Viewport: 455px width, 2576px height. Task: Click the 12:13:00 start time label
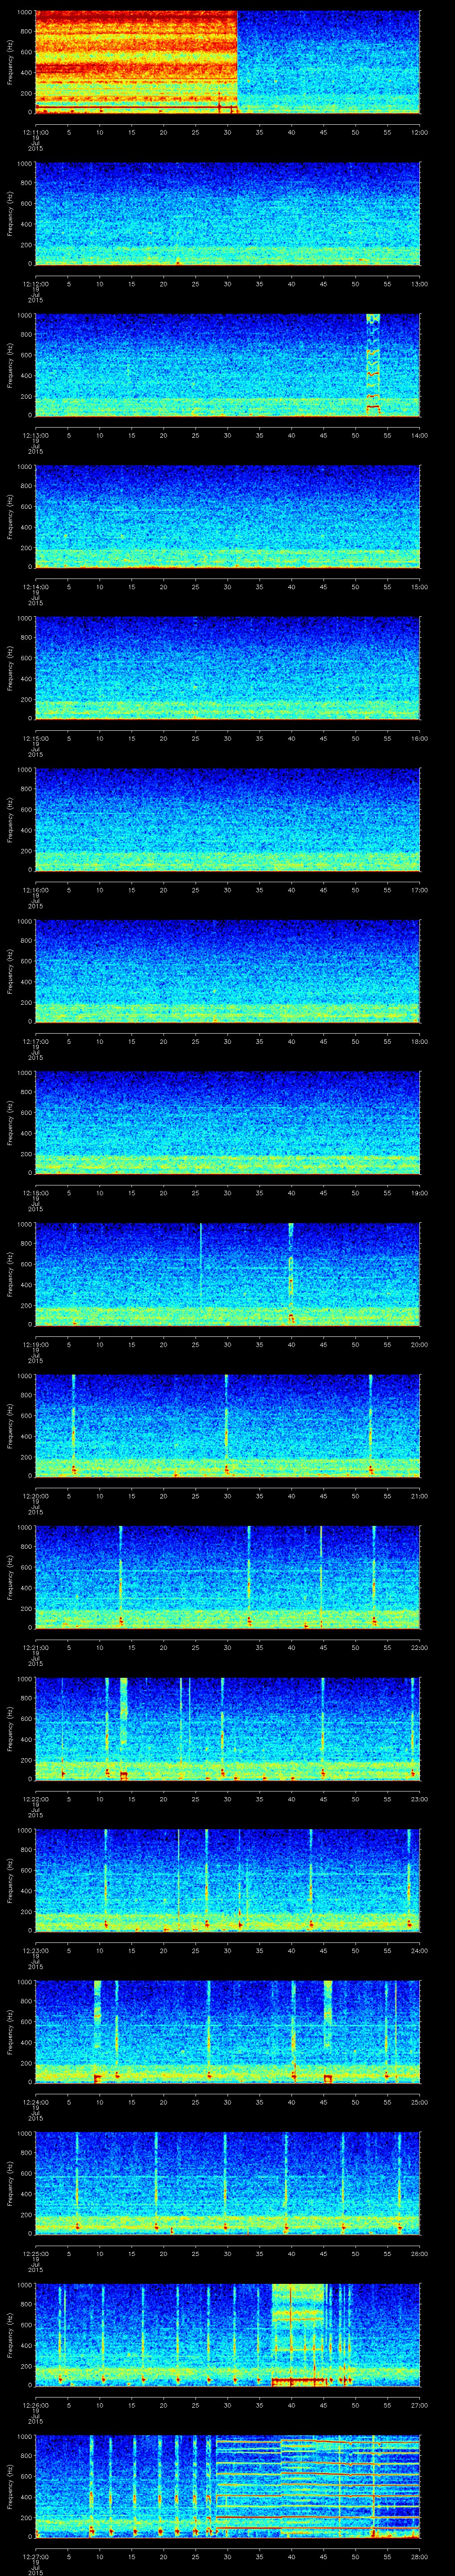[35, 435]
